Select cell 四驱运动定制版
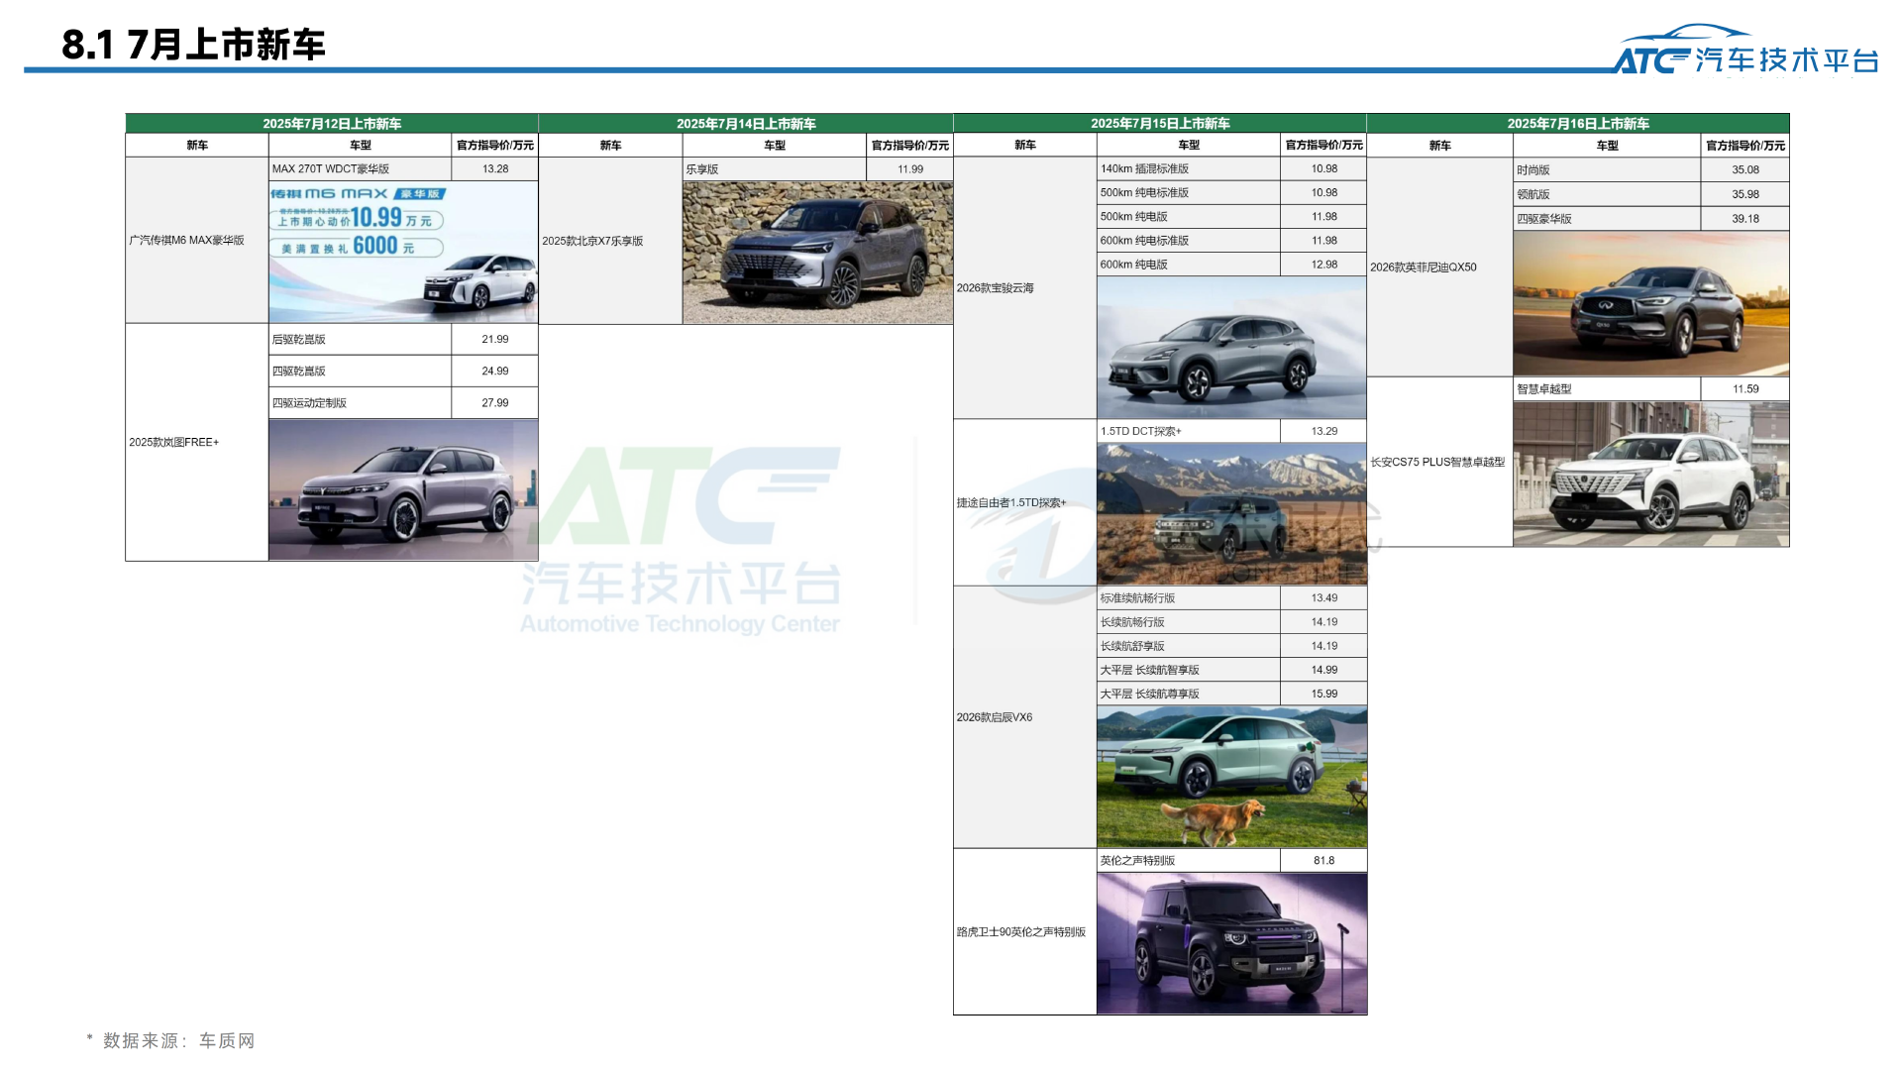 360,402
